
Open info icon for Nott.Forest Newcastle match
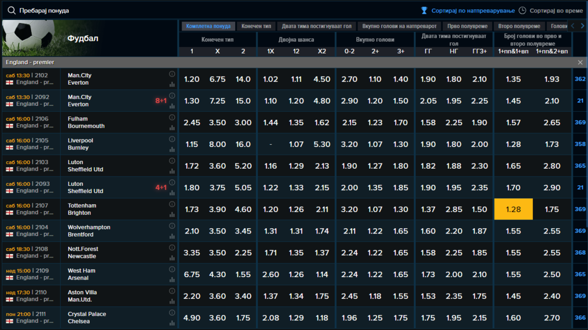click(172, 248)
